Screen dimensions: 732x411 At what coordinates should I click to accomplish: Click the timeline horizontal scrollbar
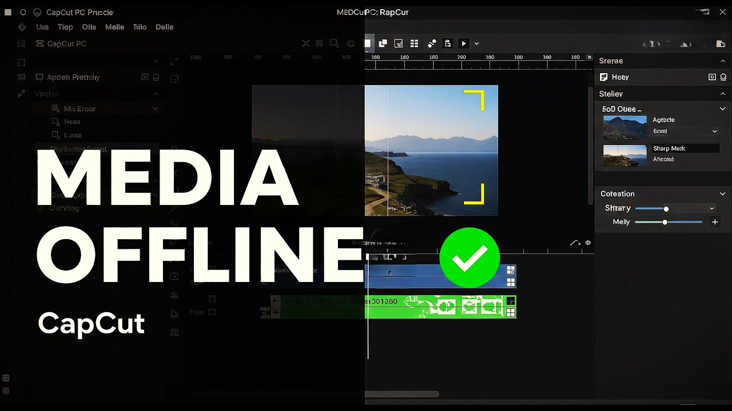click(x=402, y=394)
